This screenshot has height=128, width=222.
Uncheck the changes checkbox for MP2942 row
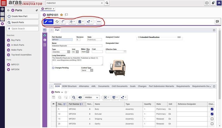pos(212,109)
